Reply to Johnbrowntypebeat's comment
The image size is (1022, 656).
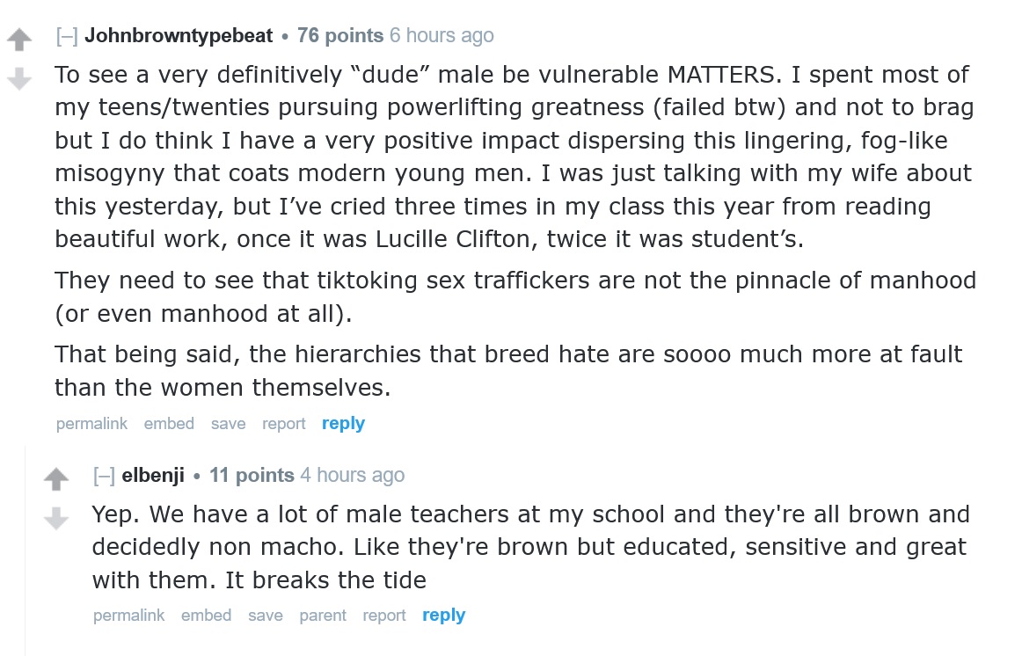pyautogui.click(x=343, y=424)
